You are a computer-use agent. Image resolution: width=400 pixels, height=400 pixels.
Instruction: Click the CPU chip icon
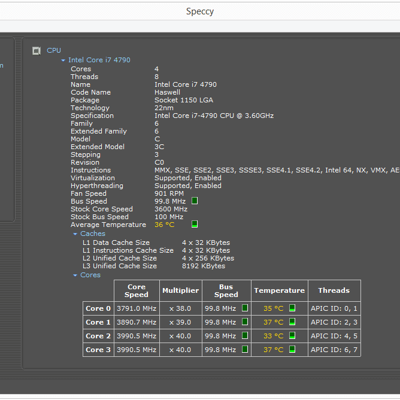(x=36, y=51)
